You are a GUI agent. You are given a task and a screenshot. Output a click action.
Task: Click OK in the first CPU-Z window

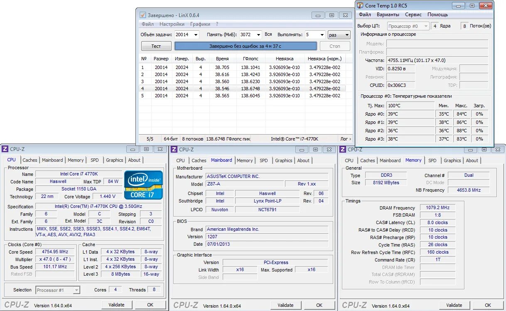tap(150, 305)
